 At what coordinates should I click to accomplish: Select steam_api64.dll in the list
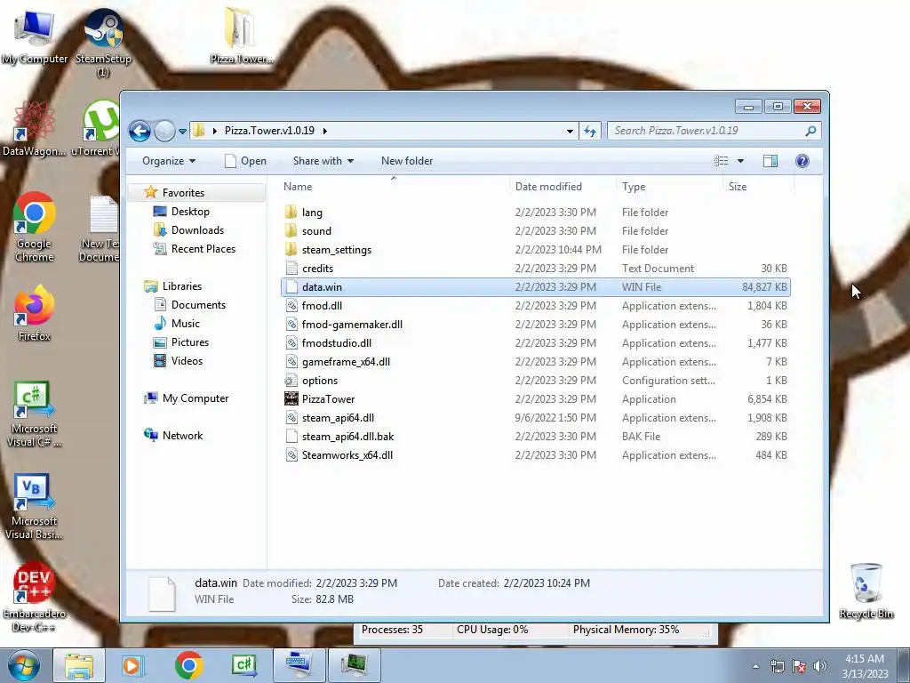tap(535, 418)
